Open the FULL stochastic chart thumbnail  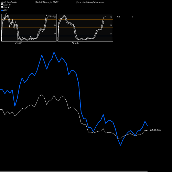coord(85,28)
